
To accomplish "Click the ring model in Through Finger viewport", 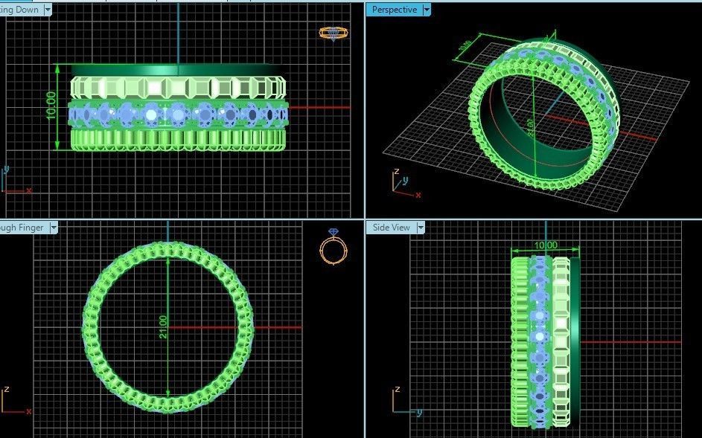I will [168, 327].
